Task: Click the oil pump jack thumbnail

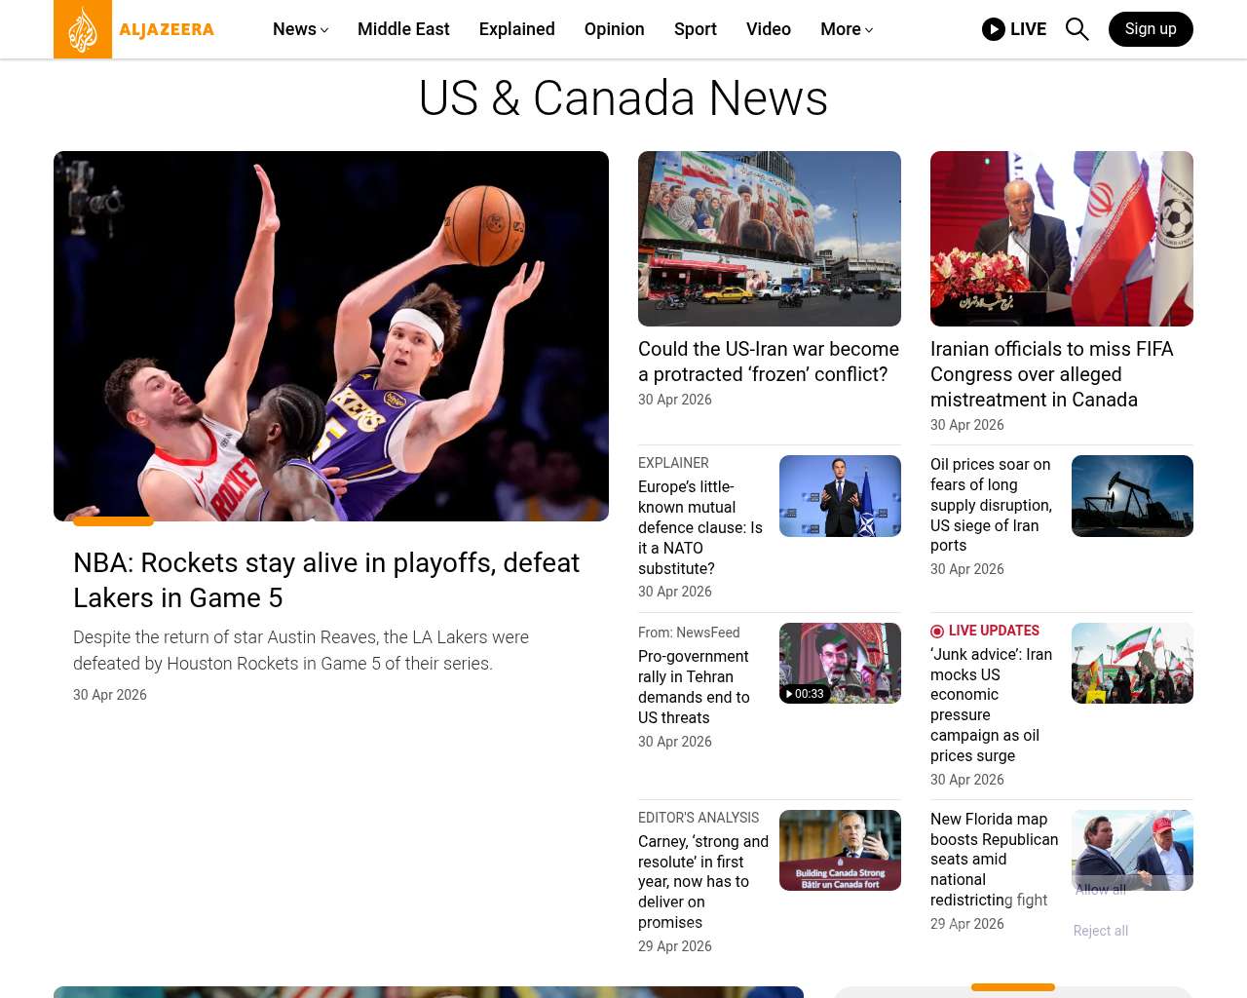Action: [1131, 496]
